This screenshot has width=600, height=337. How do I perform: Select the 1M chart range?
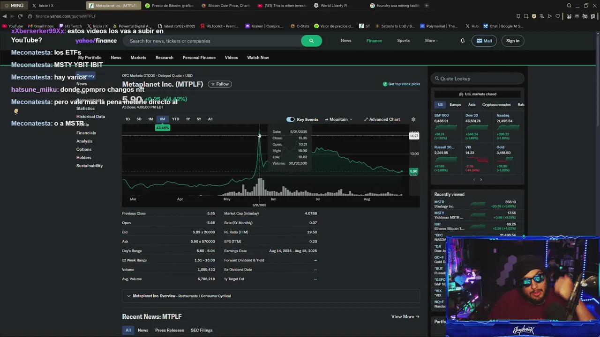[x=150, y=119]
